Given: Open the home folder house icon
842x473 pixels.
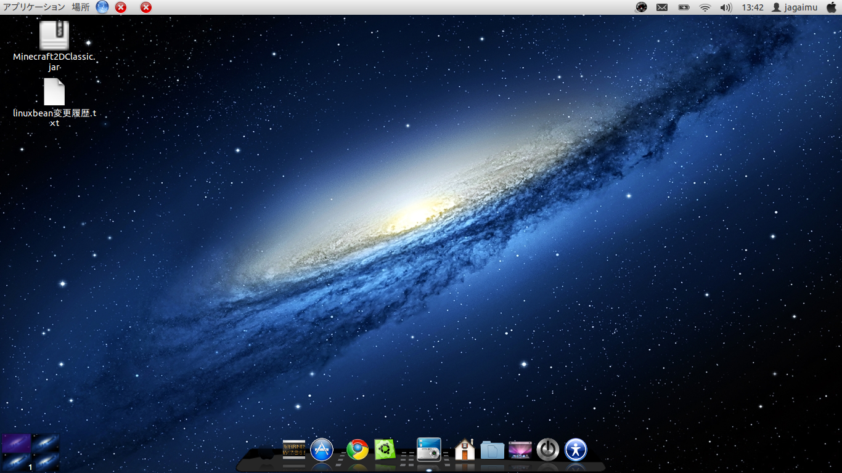Looking at the screenshot, I should (x=465, y=450).
